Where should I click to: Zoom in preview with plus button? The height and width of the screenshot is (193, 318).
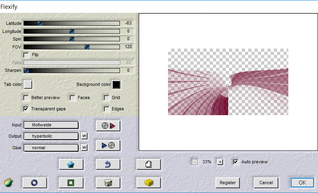click(220, 162)
